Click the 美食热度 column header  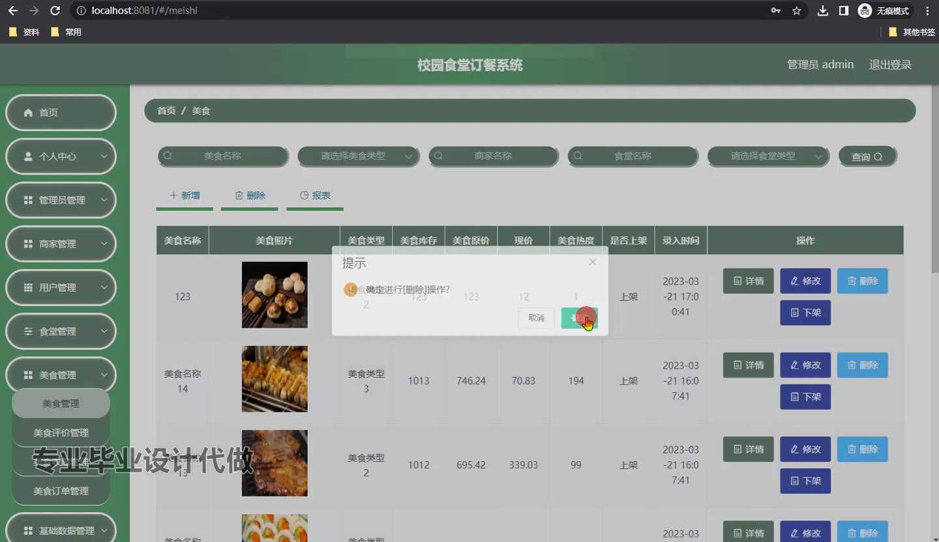576,240
